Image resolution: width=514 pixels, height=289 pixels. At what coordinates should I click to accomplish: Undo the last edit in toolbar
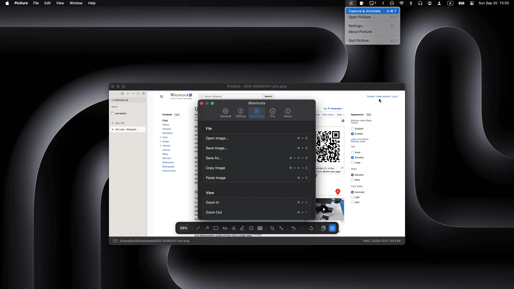tap(293, 228)
